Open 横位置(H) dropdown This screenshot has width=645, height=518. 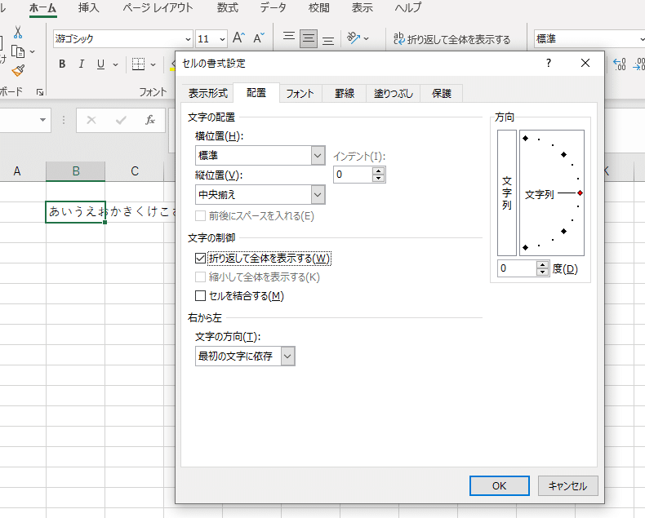click(x=318, y=155)
